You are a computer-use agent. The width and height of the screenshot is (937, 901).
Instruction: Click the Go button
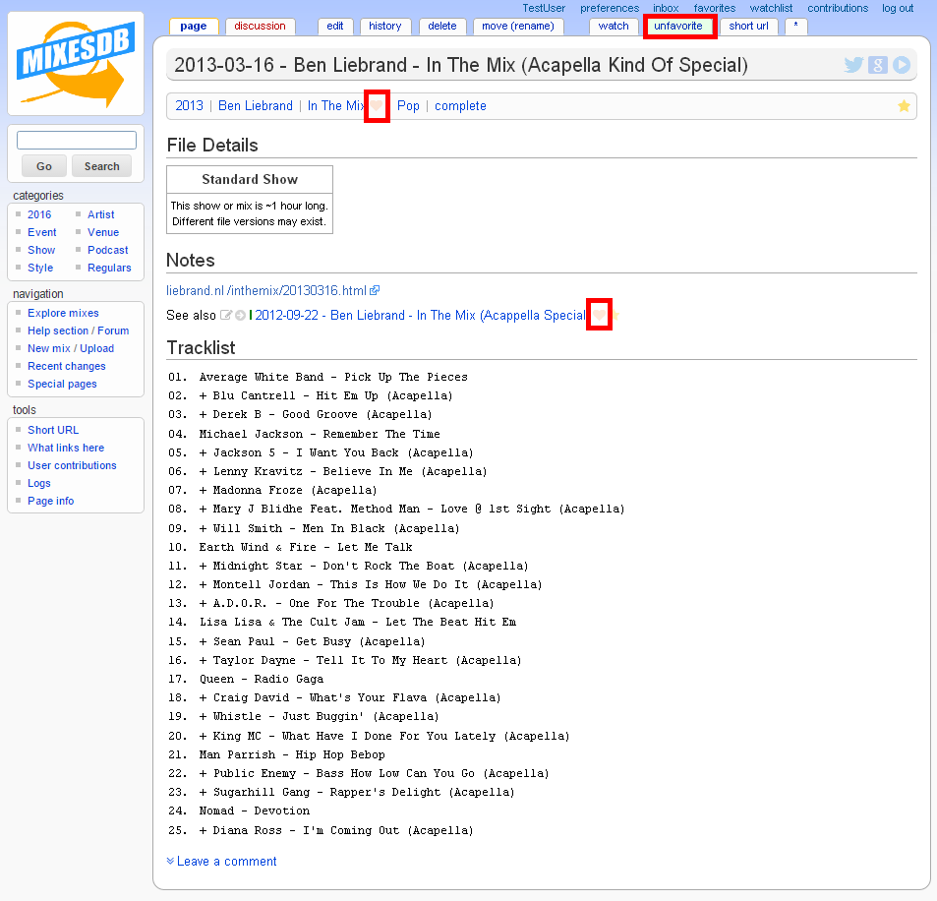click(44, 166)
